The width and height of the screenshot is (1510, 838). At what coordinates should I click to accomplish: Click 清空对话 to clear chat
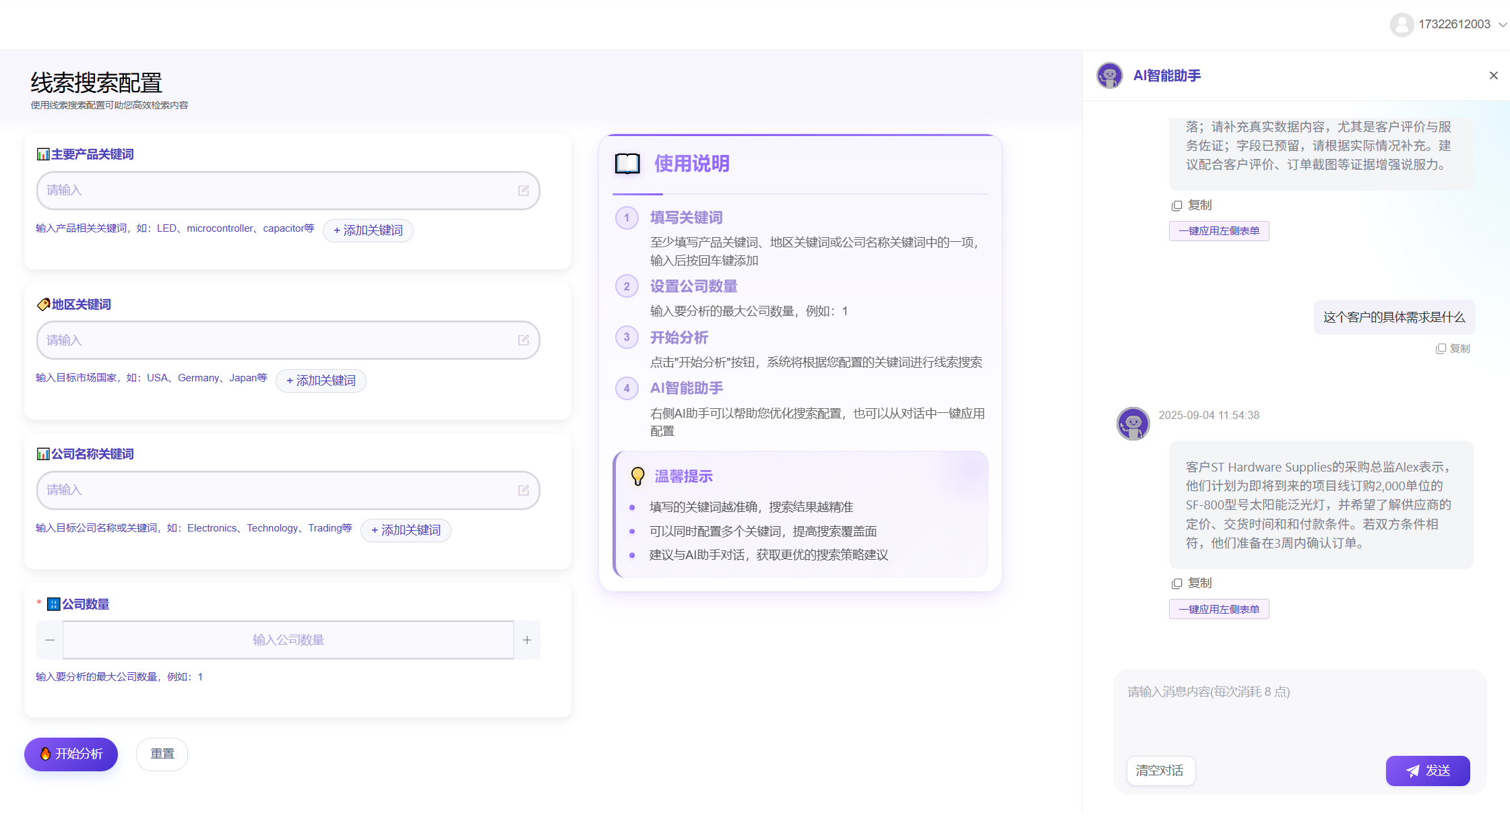point(1160,771)
